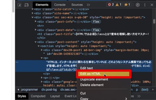Click ellipsis in post-date div
Image resolution: width=156 pixels, height=100 pixels.
pyautogui.click(x=78, y=30)
